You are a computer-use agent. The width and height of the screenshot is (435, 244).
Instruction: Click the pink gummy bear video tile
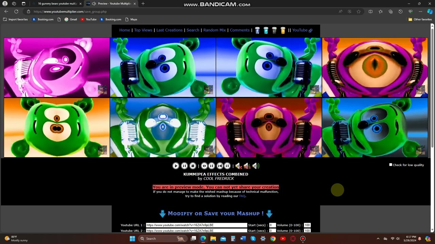click(57, 67)
